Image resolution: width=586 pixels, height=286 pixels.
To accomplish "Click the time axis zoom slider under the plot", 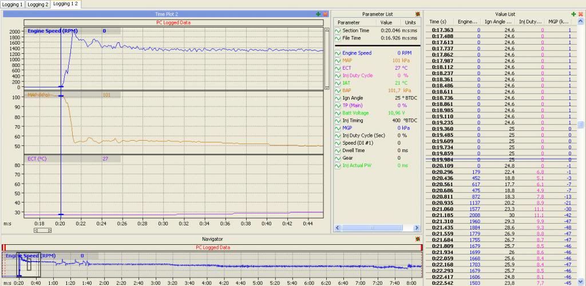I will pos(42,231).
